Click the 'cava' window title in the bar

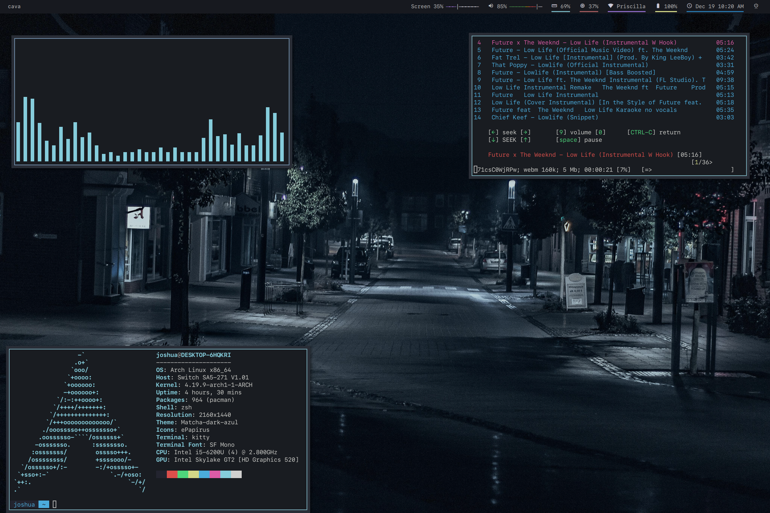point(14,6)
